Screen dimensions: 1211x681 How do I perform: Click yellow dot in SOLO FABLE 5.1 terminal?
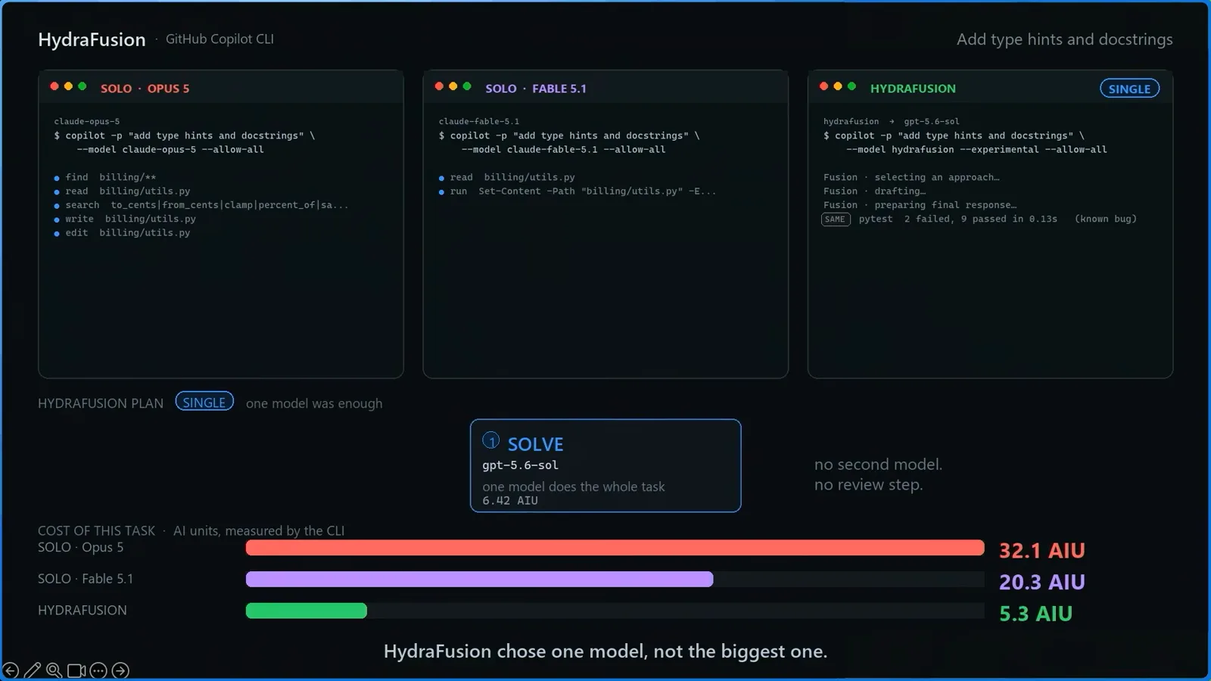coord(453,86)
